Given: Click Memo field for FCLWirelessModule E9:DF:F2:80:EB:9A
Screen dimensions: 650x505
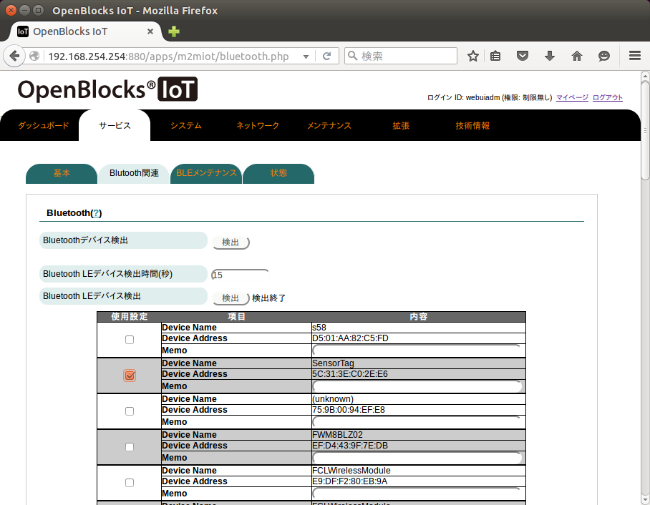Looking at the screenshot, I should [x=417, y=494].
